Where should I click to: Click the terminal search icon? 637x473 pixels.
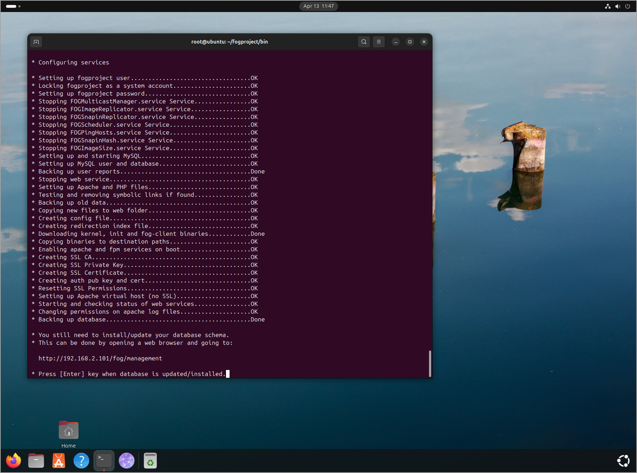(364, 42)
